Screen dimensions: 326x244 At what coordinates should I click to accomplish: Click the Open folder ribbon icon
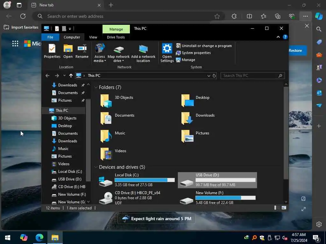(x=68, y=51)
